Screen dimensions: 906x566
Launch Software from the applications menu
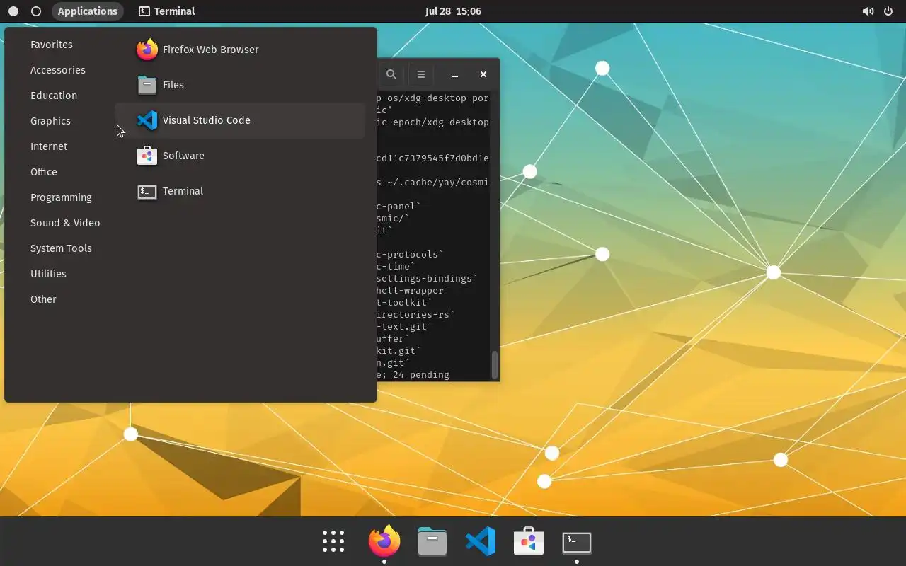click(240, 156)
